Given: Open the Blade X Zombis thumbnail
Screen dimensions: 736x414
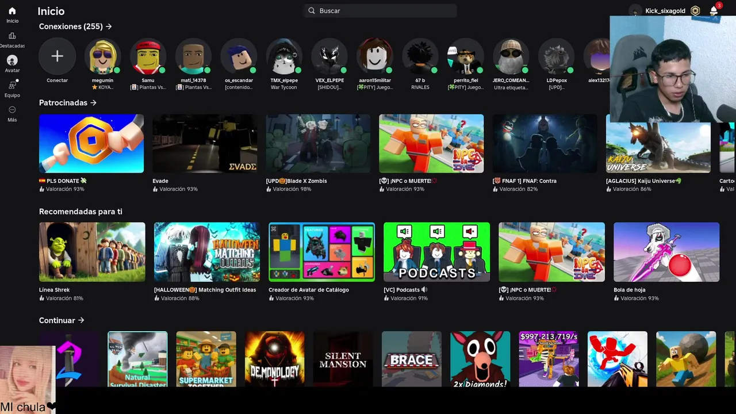Looking at the screenshot, I should (318, 143).
